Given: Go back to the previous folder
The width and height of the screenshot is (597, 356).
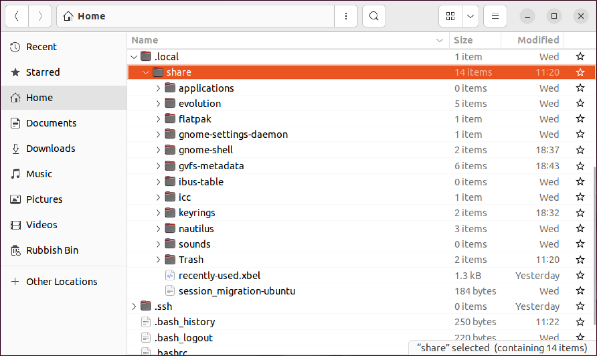Looking at the screenshot, I should [x=17, y=16].
